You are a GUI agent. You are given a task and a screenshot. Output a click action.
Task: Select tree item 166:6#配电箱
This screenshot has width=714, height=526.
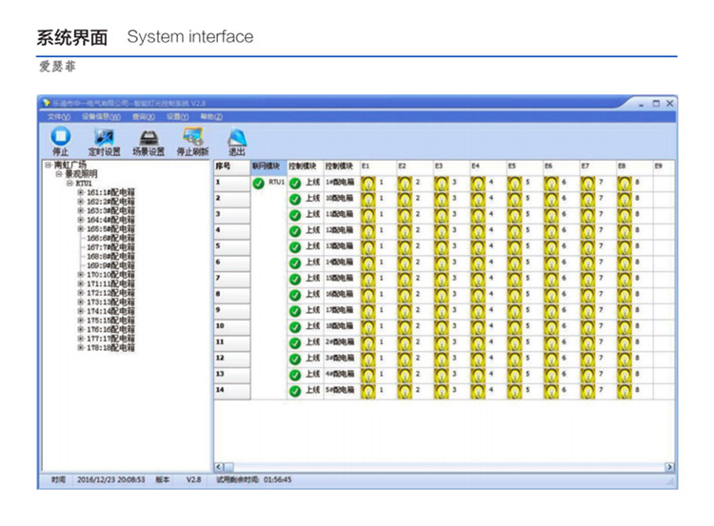click(110, 238)
